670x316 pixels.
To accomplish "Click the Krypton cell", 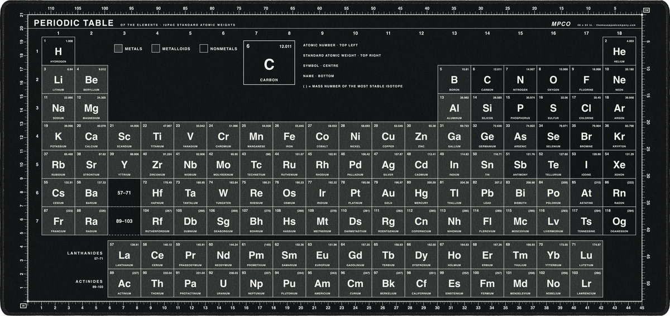I will 619,136.
